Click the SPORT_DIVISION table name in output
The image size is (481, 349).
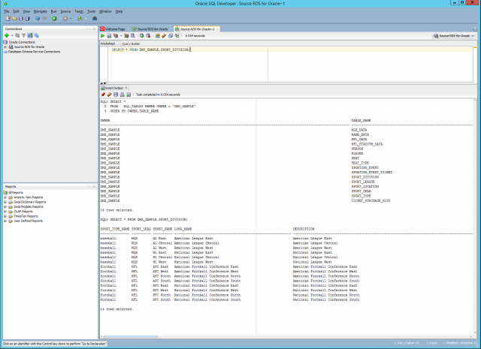point(365,177)
